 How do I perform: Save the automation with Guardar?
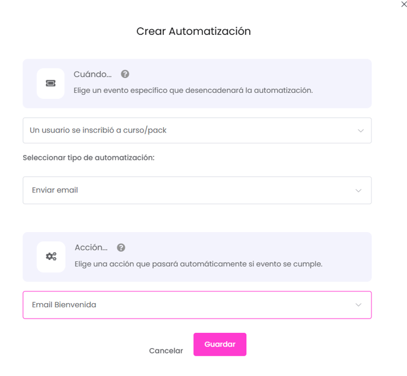(220, 344)
